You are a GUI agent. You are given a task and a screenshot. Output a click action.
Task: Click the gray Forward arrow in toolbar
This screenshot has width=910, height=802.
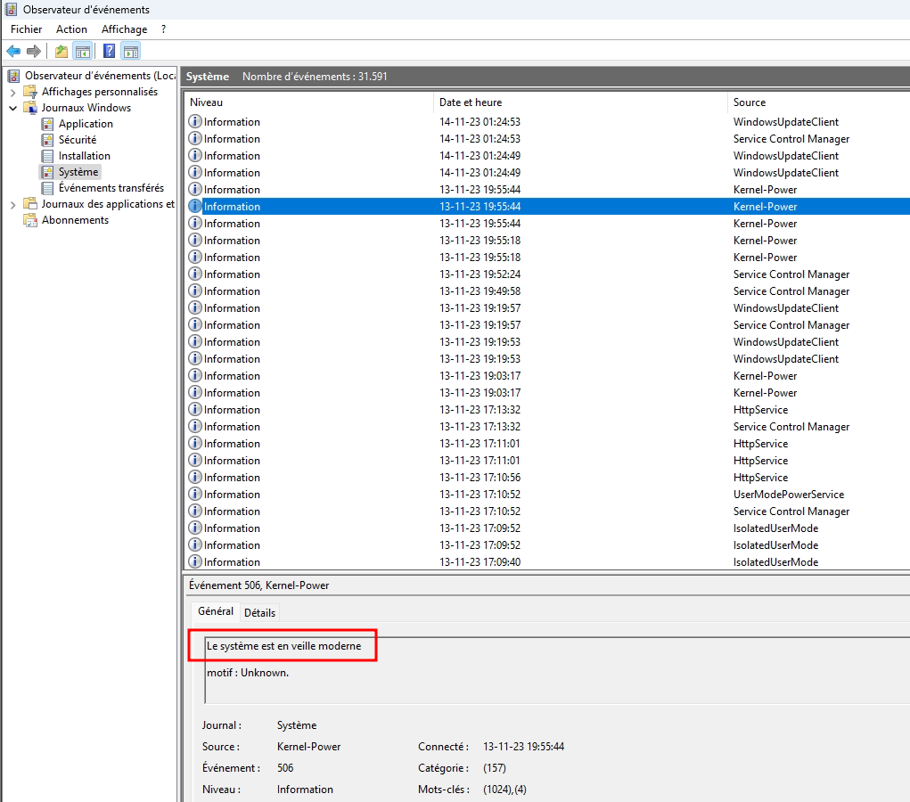point(34,51)
